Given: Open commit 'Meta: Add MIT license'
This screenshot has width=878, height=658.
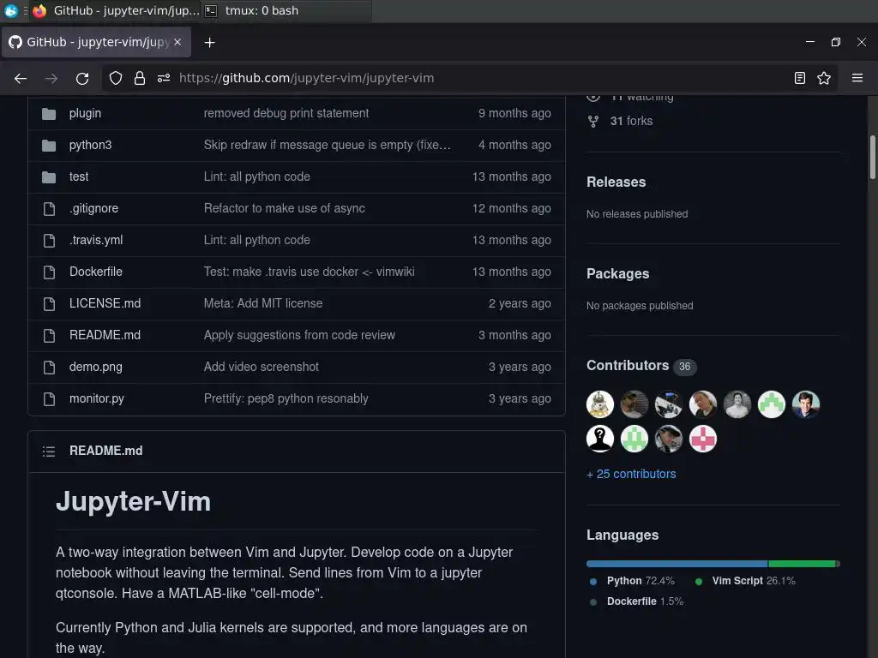Looking at the screenshot, I should pos(263,303).
